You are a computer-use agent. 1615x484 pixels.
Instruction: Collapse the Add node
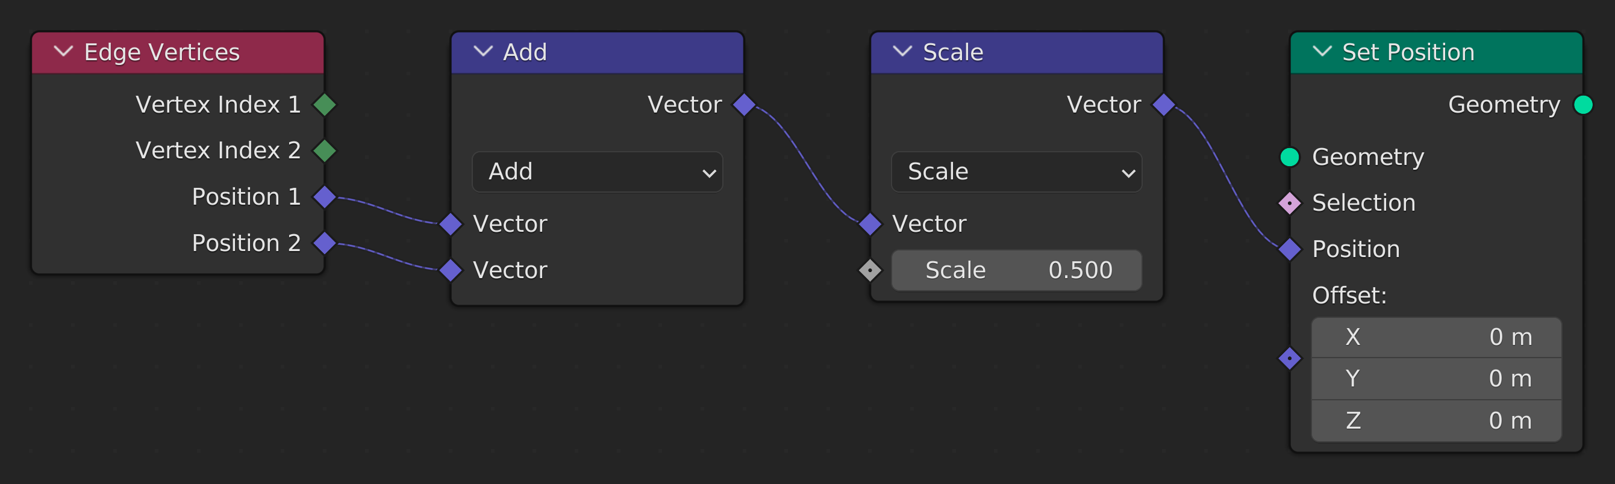(483, 52)
